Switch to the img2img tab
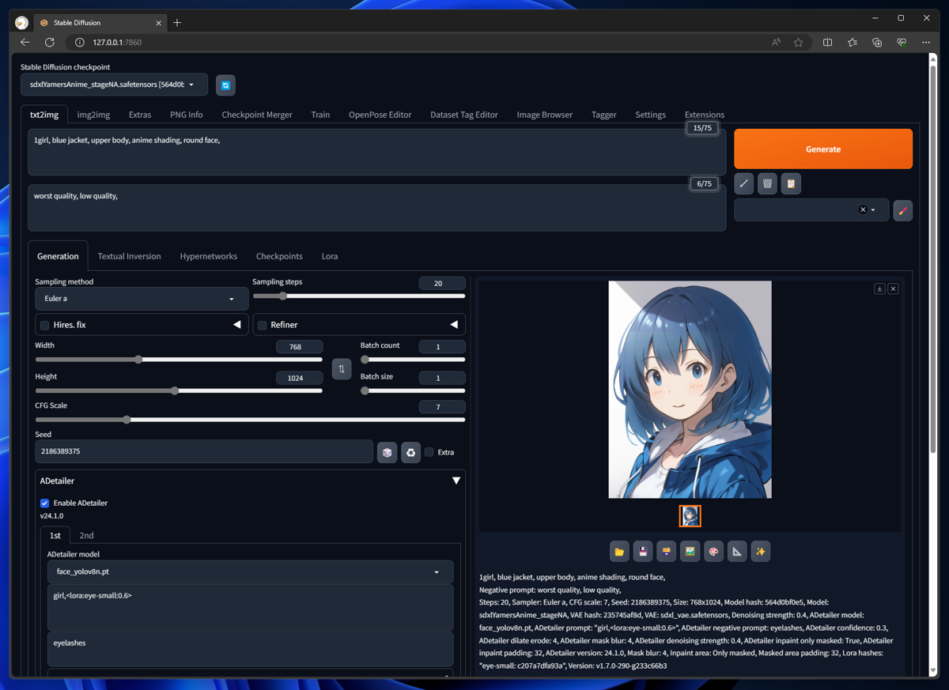 [x=93, y=115]
